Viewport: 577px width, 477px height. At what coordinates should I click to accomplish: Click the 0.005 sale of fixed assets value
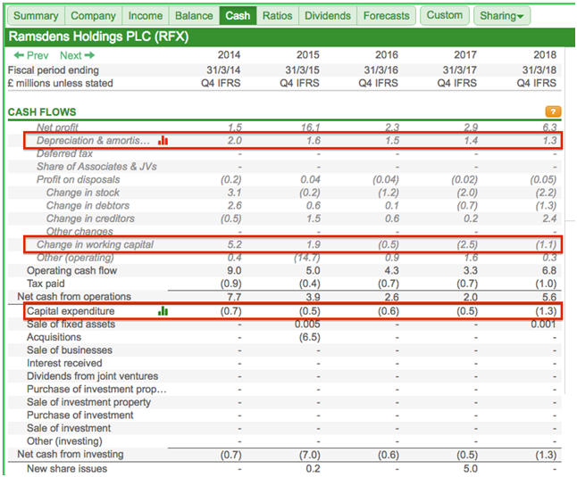[x=307, y=325]
